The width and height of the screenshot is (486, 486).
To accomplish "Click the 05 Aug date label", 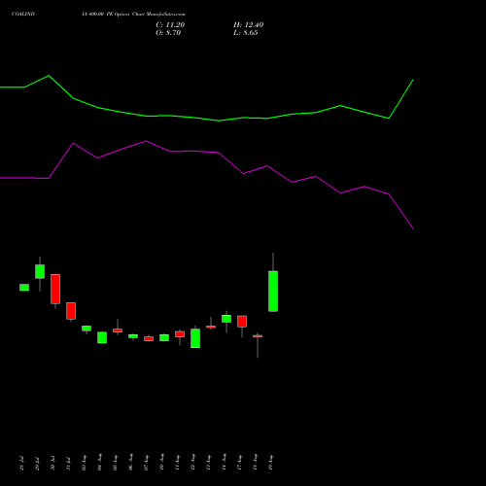I will (x=115, y=462).
